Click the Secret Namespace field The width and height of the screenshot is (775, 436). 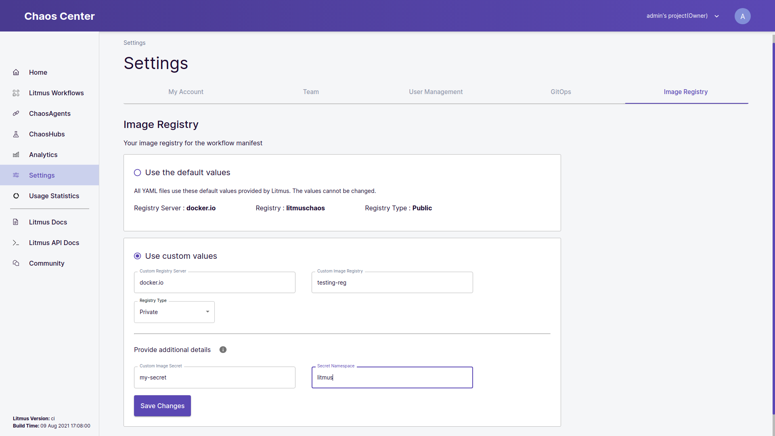point(392,377)
